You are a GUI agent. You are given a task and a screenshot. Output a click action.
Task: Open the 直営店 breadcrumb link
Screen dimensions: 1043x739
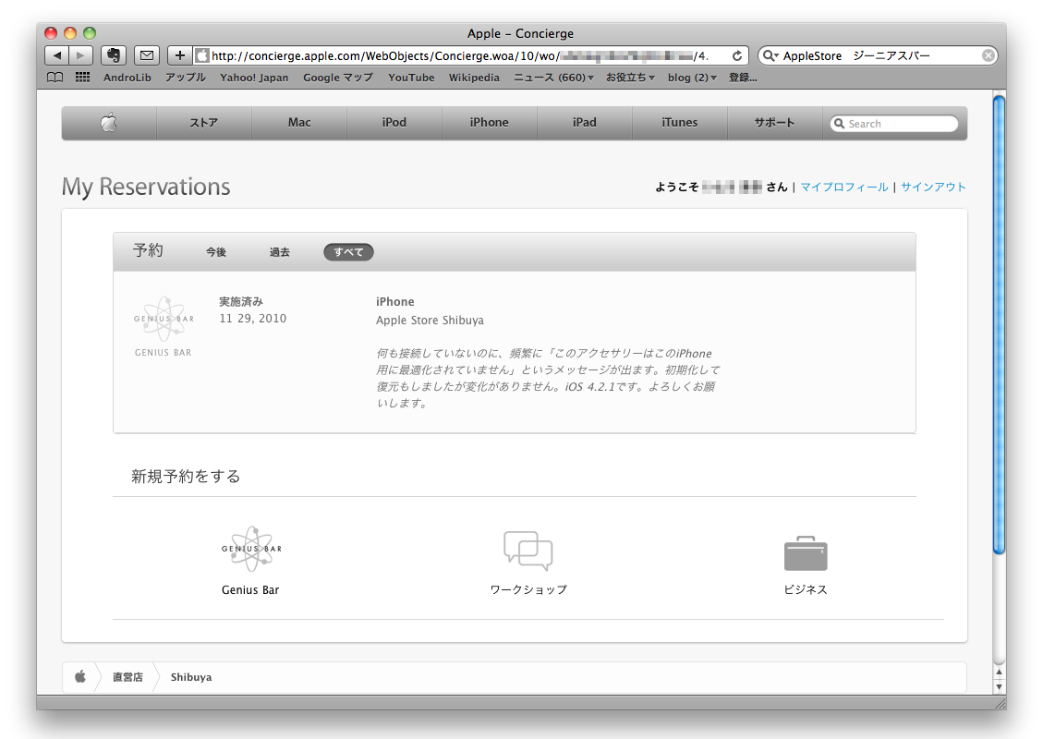click(127, 677)
